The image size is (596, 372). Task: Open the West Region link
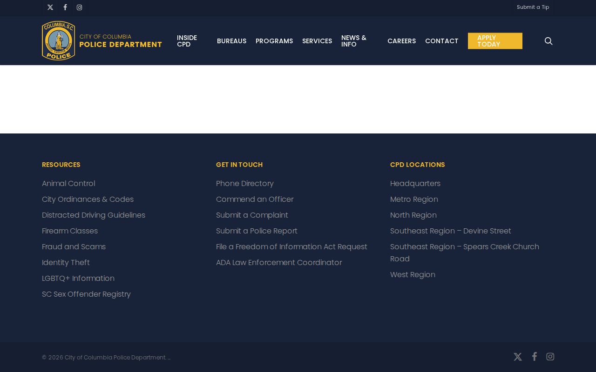click(x=413, y=274)
